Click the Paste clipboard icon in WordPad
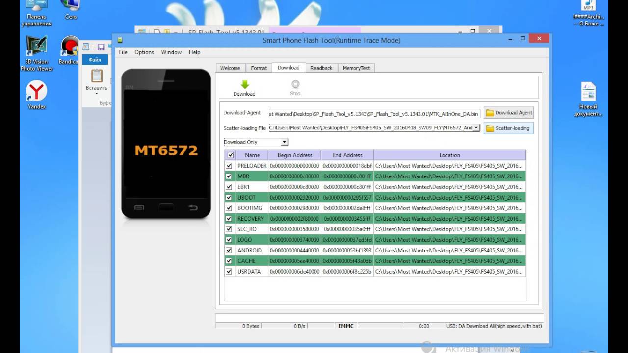The image size is (628, 353). click(x=97, y=76)
